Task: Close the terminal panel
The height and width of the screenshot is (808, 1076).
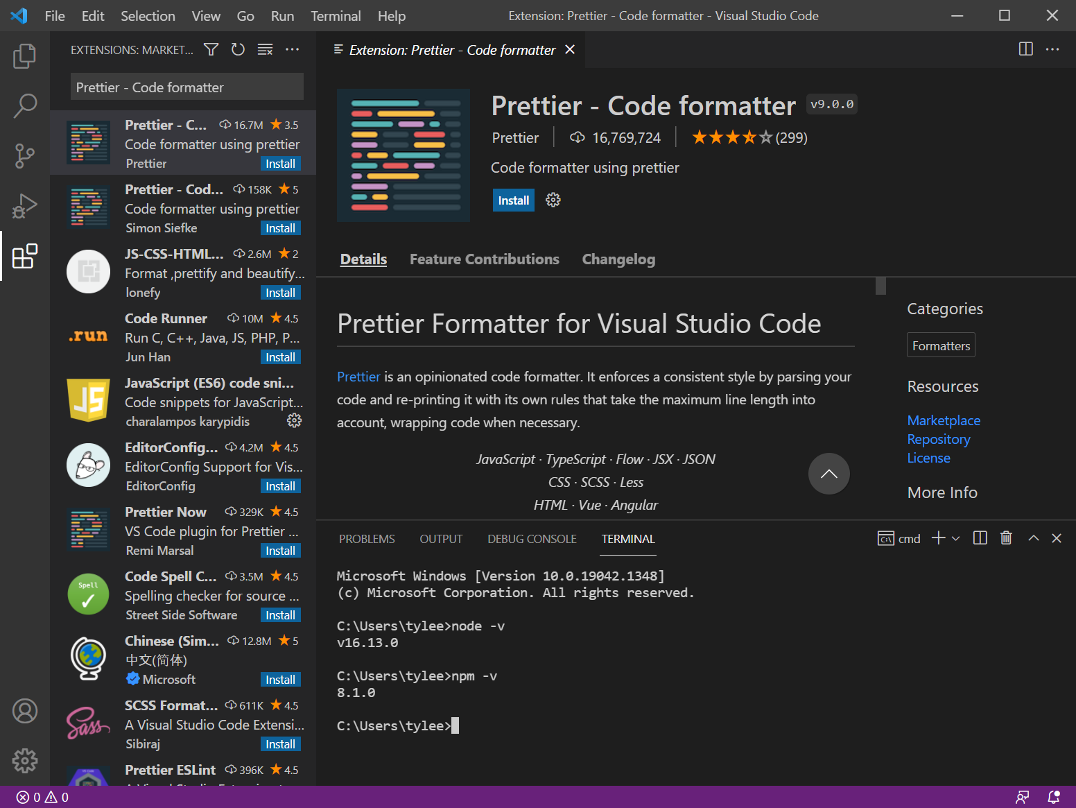Action: pos(1057,538)
